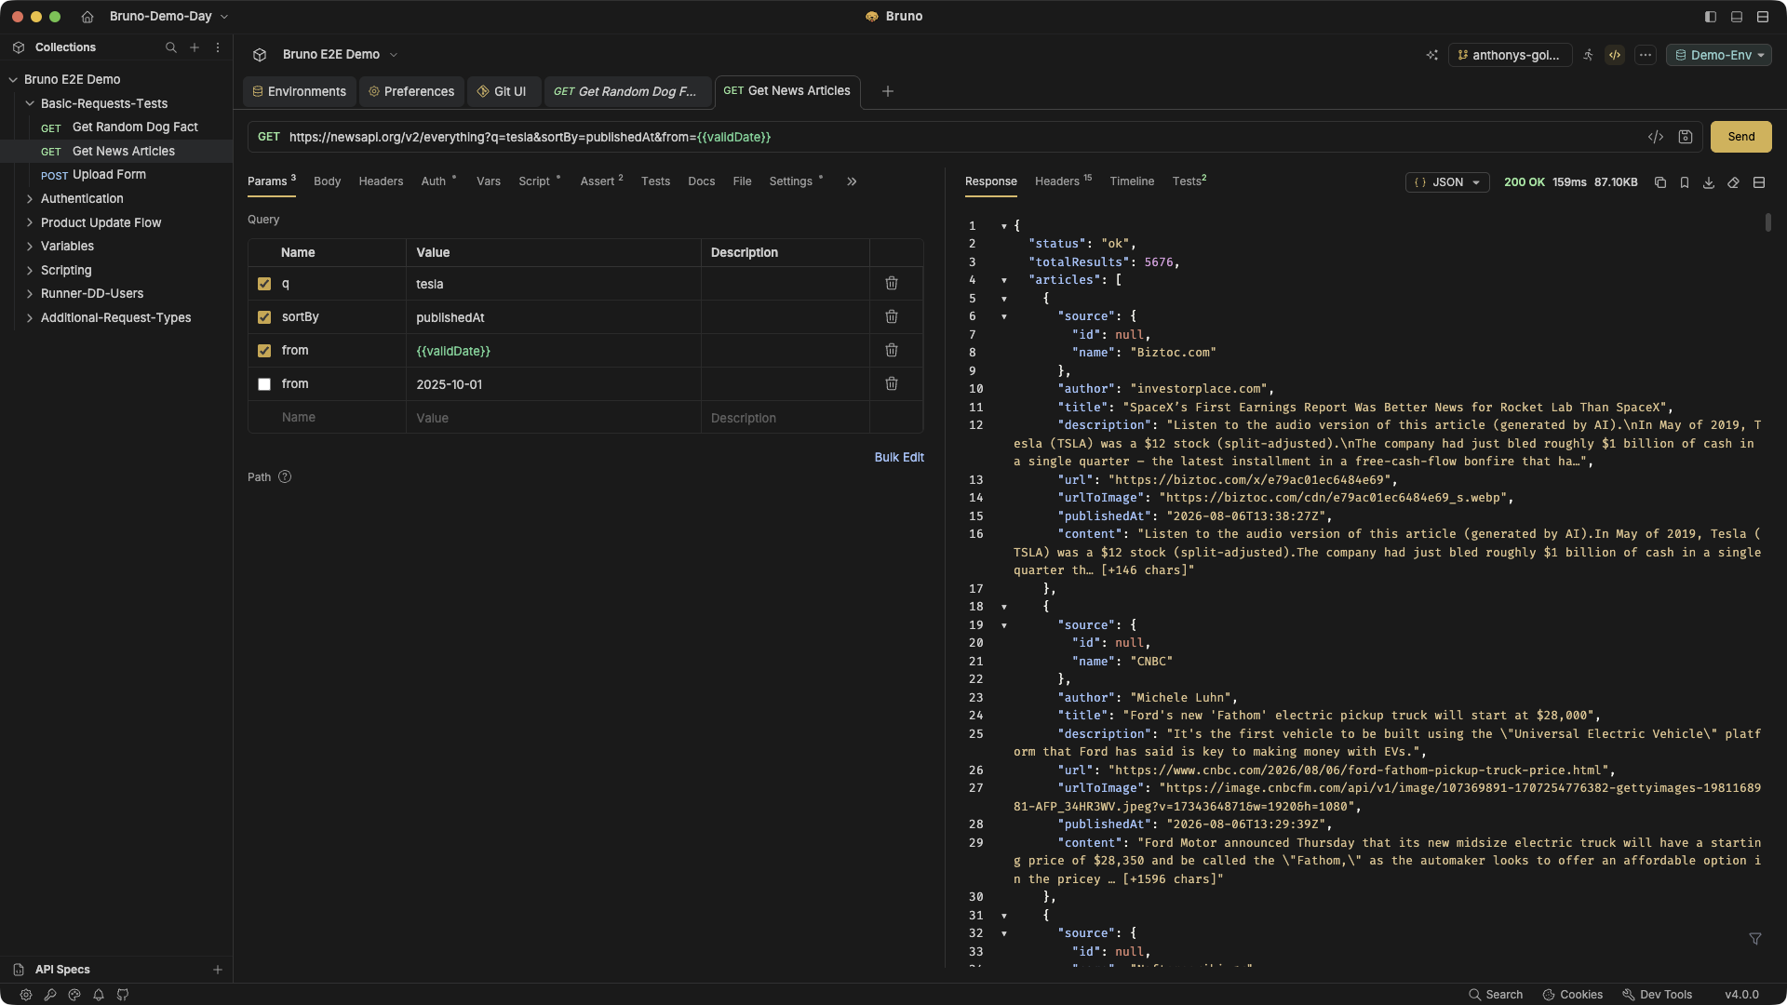Expand the Variables folder
This screenshot has height=1005, width=1787.
coord(30,247)
